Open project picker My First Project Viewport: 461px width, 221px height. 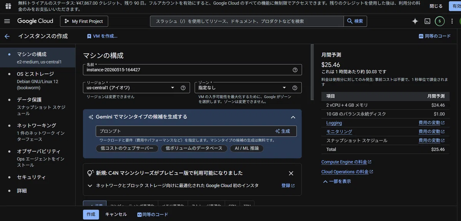click(84, 21)
